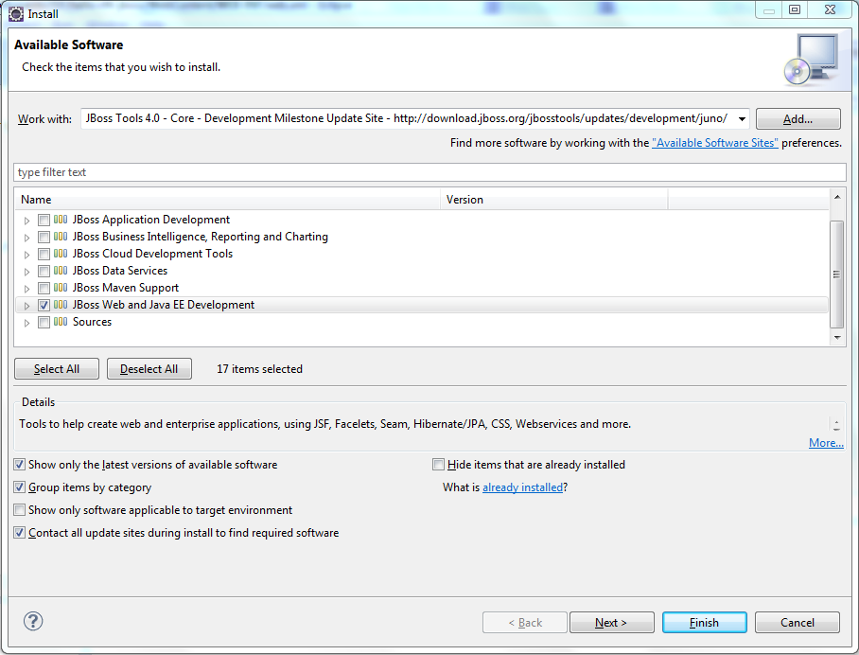Click the Details stepper up arrow
859x655 pixels.
click(x=836, y=420)
